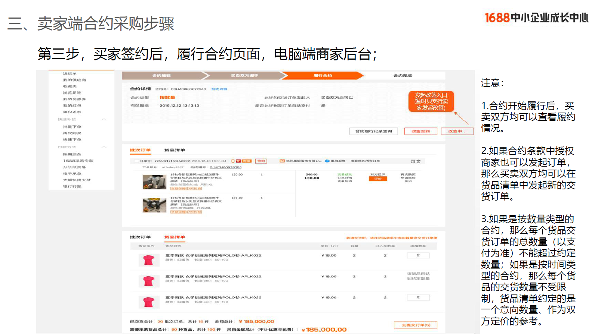Viewport: 589px width, 334px height.
Task: Open the 批次订单 tab in the upper orders panel
Action: coord(140,150)
